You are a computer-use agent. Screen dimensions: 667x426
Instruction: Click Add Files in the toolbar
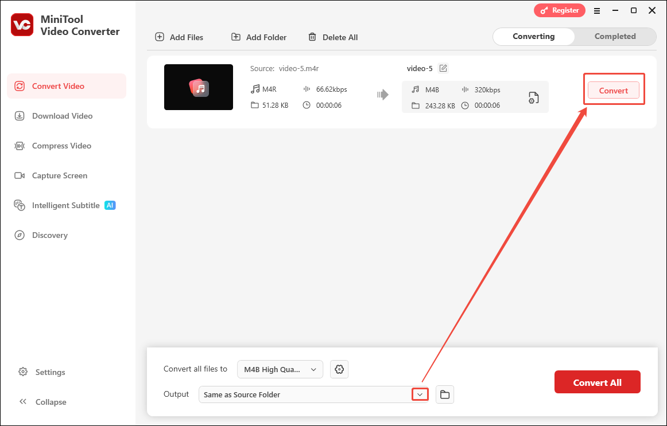(x=179, y=37)
